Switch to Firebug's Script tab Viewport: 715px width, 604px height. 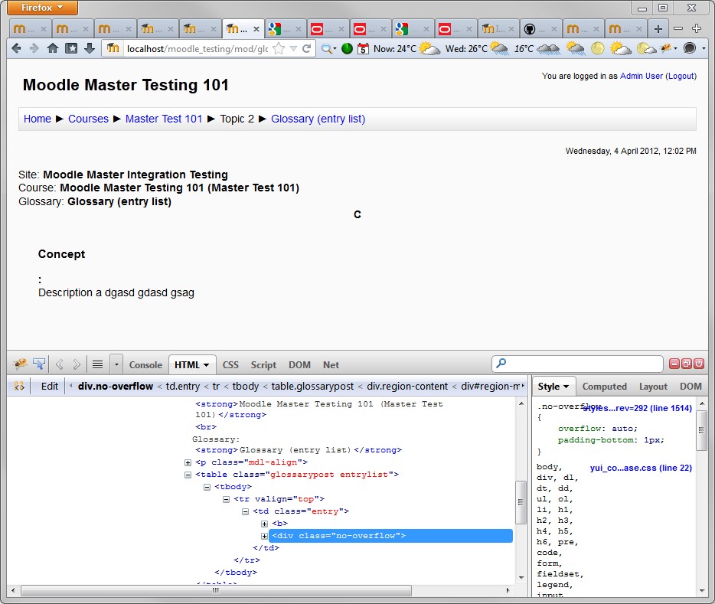coord(263,364)
